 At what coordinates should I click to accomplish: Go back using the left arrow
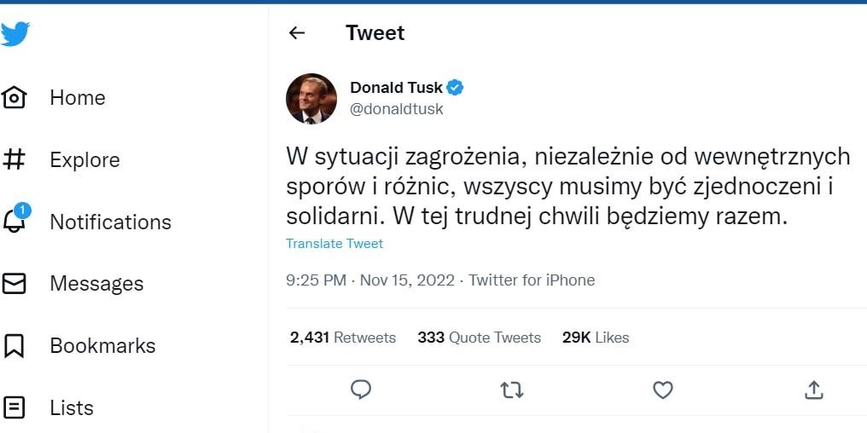click(297, 33)
